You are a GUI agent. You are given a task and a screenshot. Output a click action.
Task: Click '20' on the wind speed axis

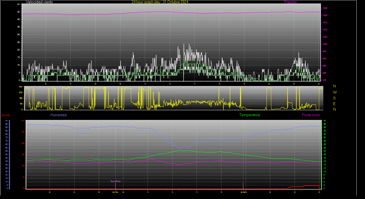pyautogui.click(x=18, y=50)
